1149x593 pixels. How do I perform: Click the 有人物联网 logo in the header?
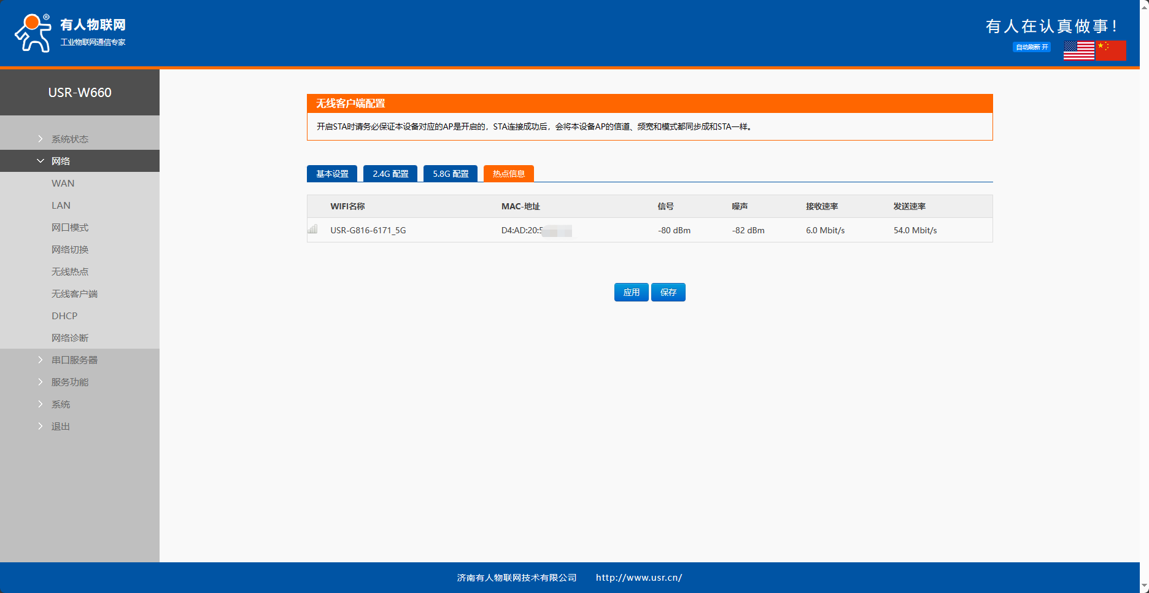pos(70,33)
